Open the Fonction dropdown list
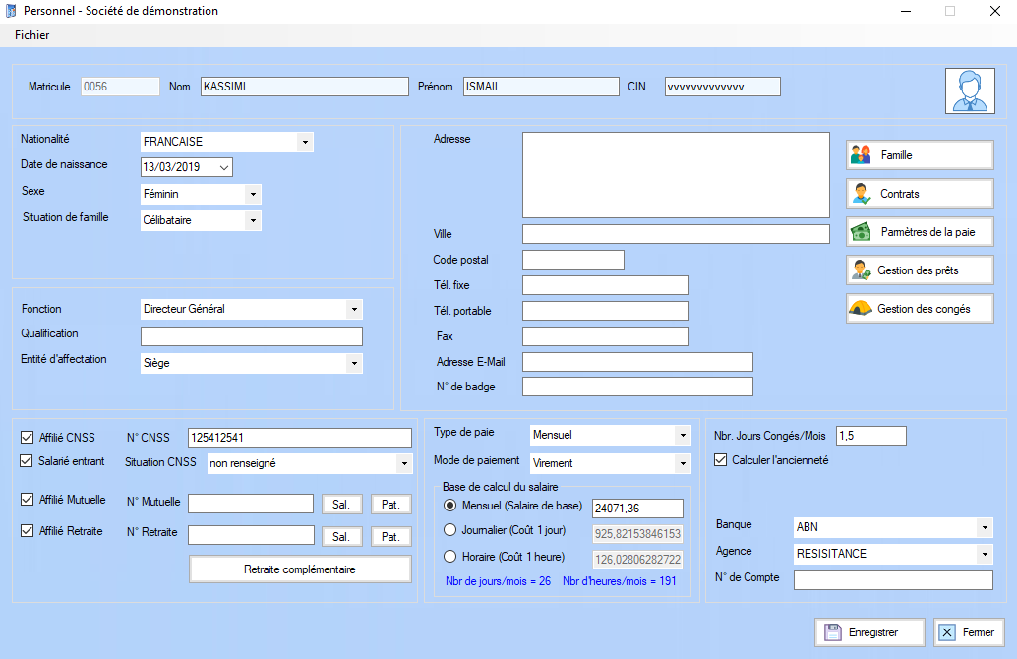 (x=354, y=309)
